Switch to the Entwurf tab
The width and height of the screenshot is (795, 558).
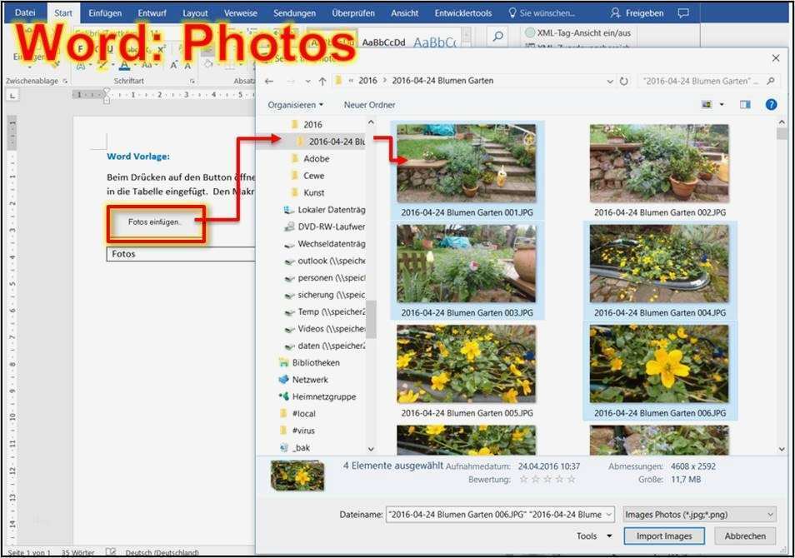152,13
